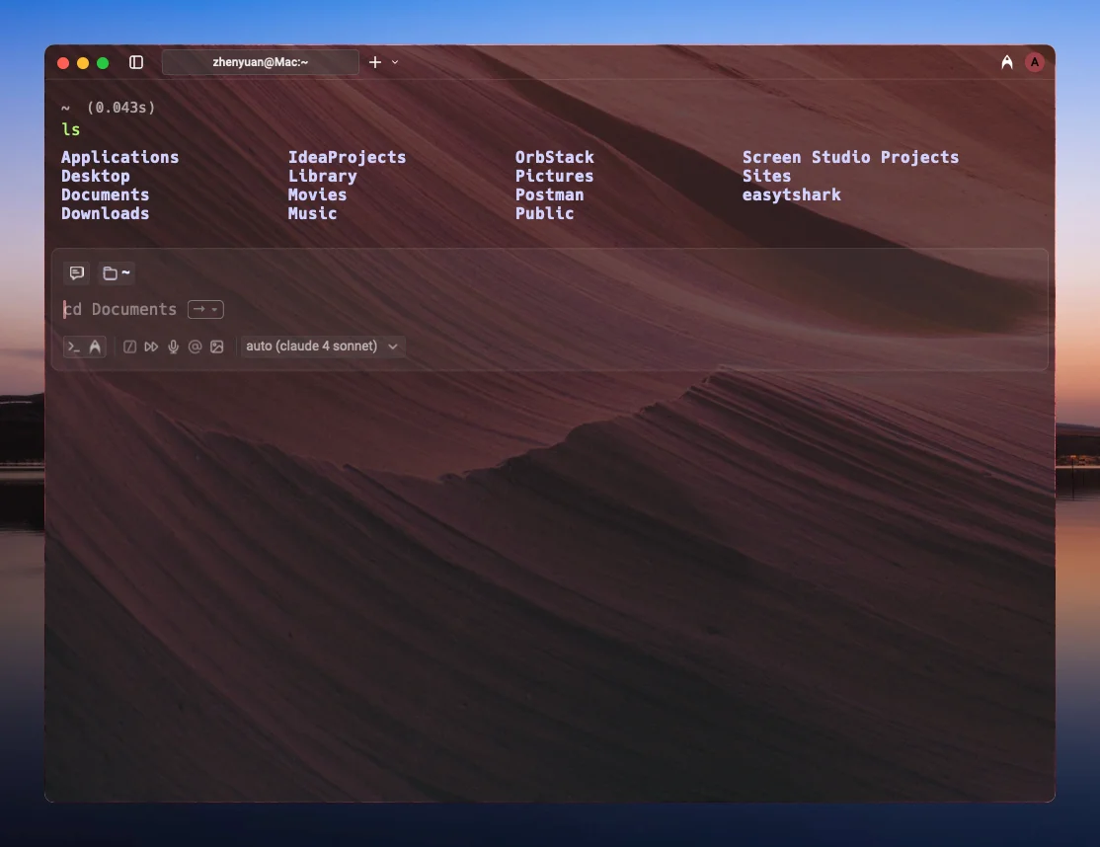Open the user account avatar

coord(1034,62)
